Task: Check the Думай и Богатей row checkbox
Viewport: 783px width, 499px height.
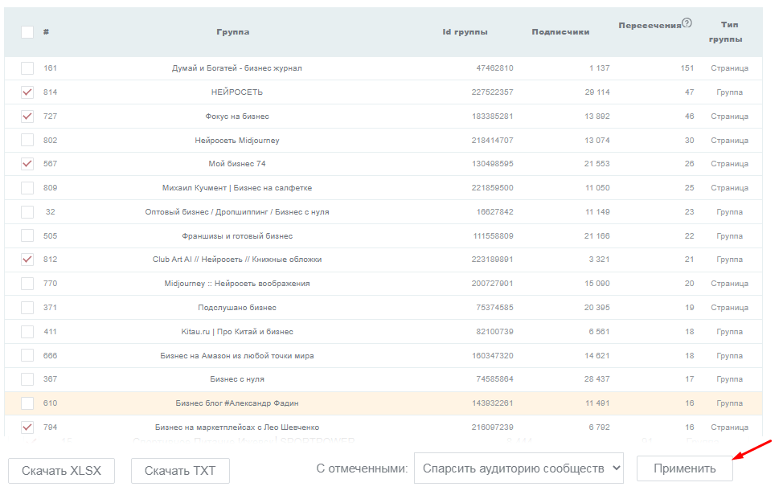Action: (x=27, y=68)
